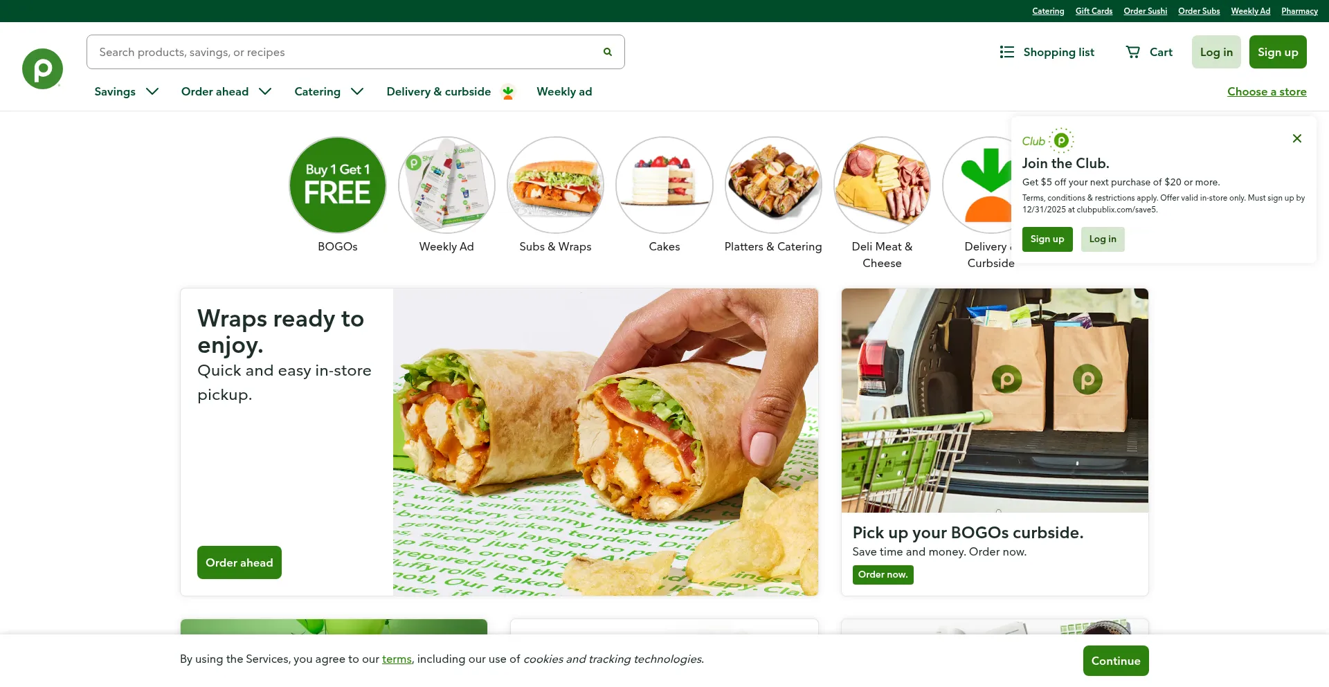
Task: Expand the Order ahead dropdown
Action: 226,91
